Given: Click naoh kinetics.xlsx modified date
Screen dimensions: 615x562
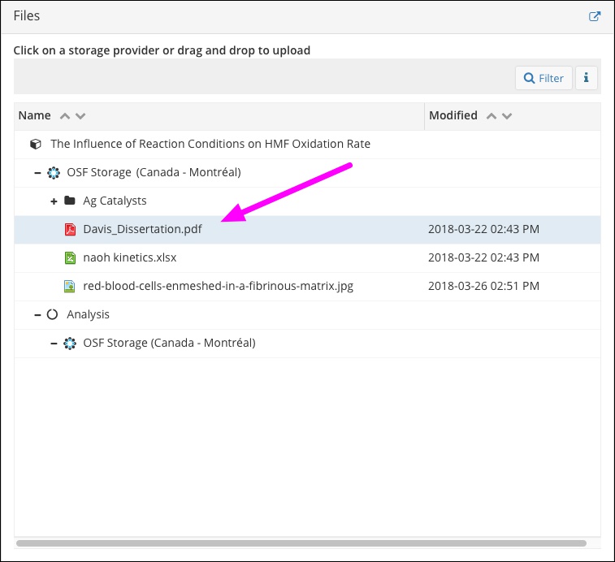Looking at the screenshot, I should click(x=483, y=257).
